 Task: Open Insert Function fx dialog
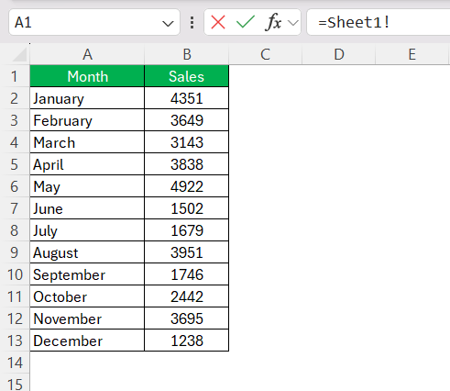pyautogui.click(x=273, y=22)
